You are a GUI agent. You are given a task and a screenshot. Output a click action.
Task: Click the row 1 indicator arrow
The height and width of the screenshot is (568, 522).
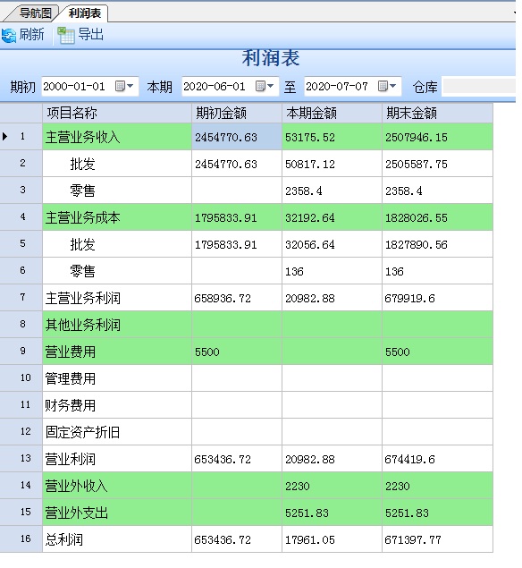tap(4, 137)
